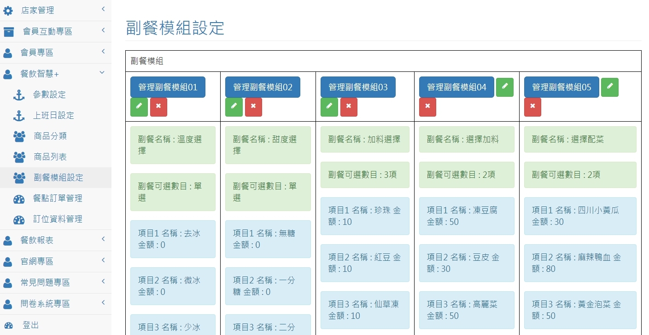
Task: Delete 副餐模組03 with the red X
Action: 349,107
